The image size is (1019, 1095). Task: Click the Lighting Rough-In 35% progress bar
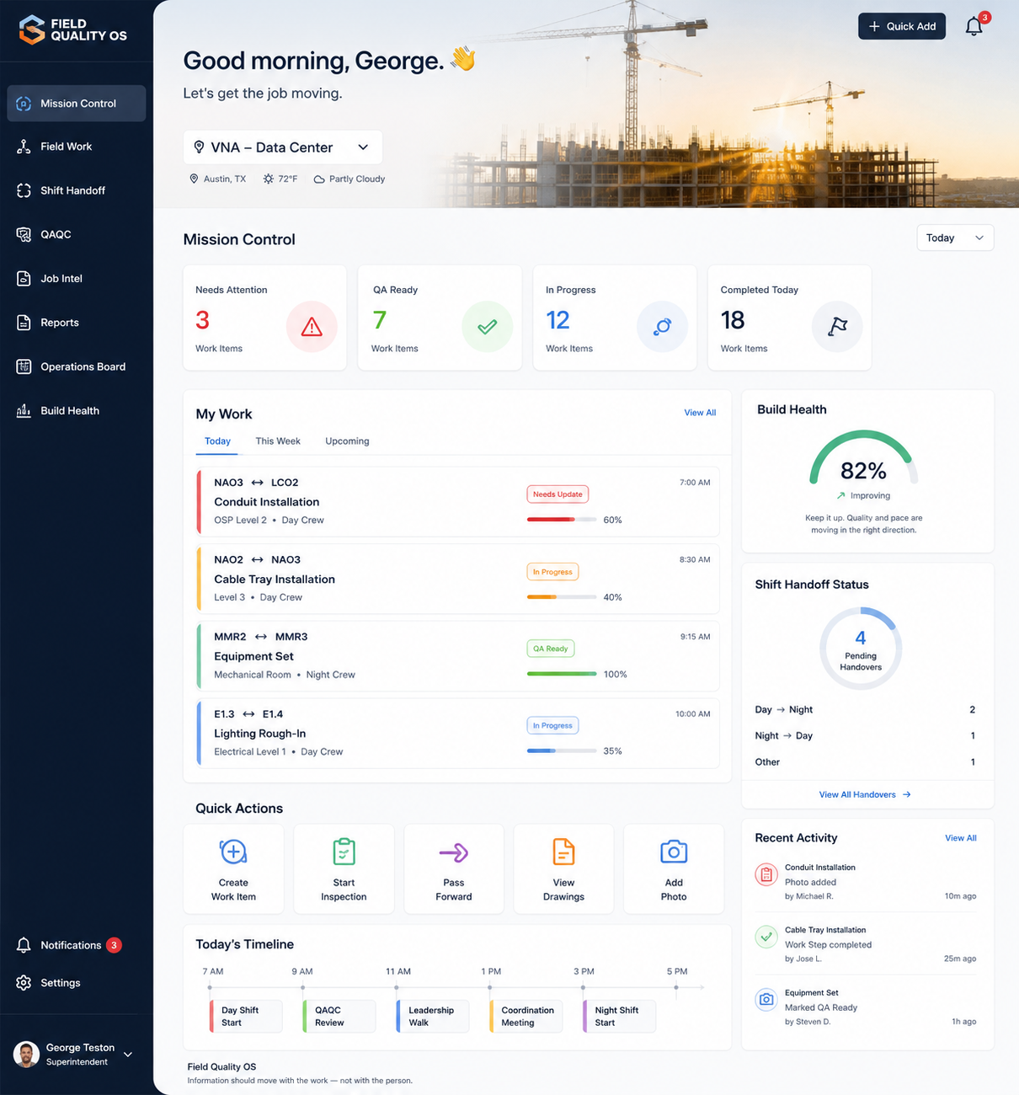[562, 750]
